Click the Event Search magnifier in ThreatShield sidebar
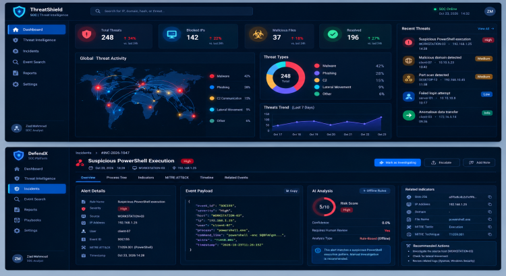This screenshot has width=506, height=276. (16, 62)
